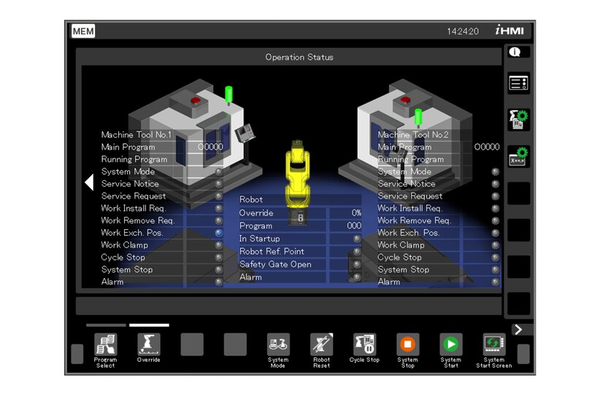Click the Safety Gate Open indicator lamp
600x394 pixels.
tap(357, 265)
